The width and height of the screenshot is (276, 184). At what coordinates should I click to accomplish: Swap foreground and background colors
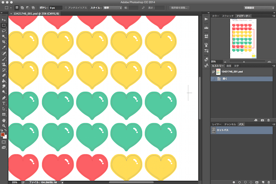click(6, 130)
